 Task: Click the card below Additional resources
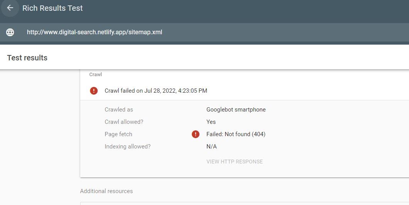tap(244, 203)
